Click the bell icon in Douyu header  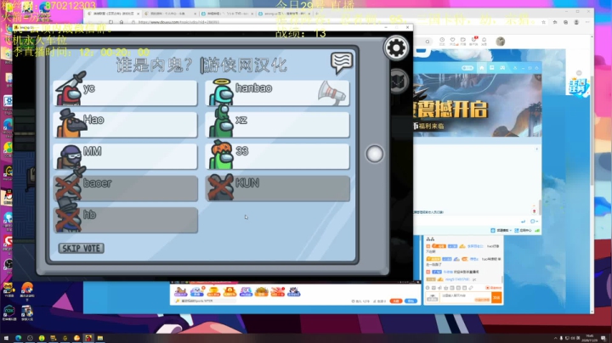(484, 41)
